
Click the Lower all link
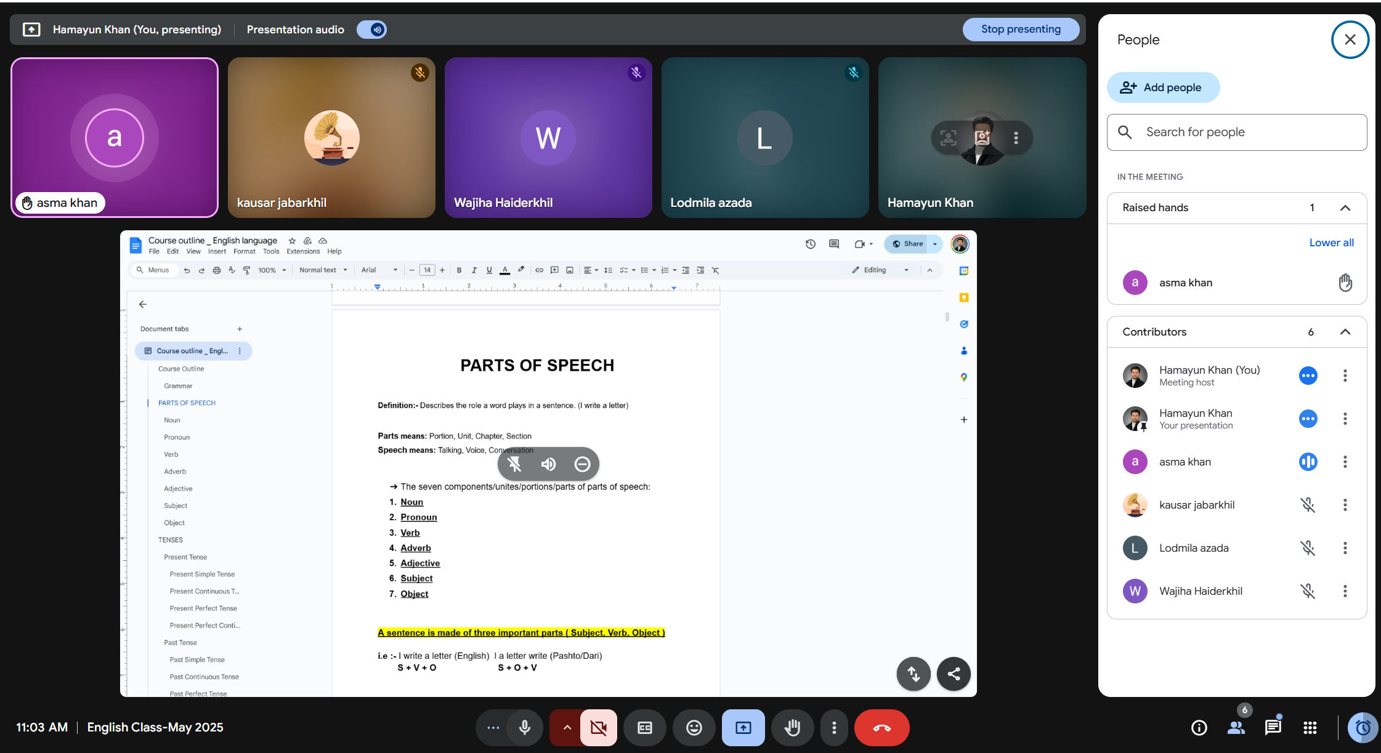[1331, 243]
